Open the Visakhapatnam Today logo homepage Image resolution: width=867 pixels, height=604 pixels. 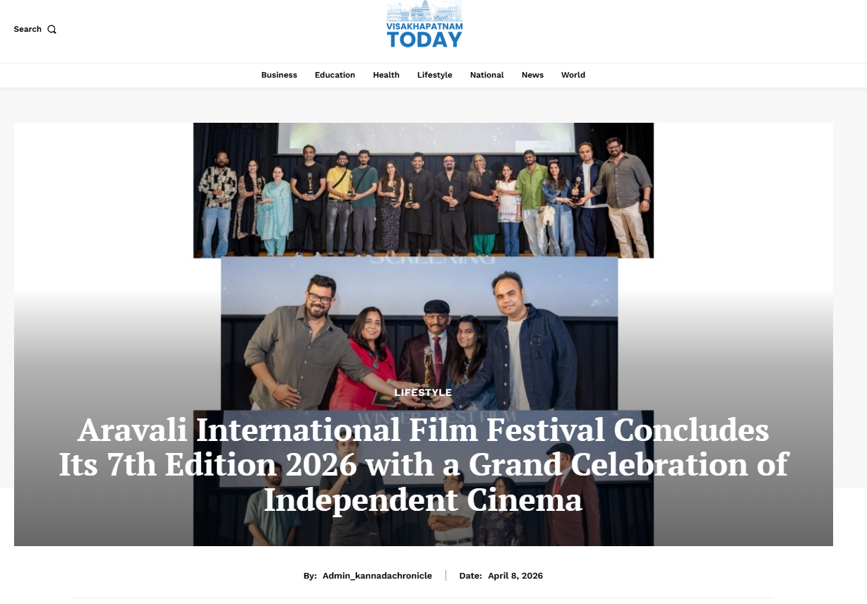(x=424, y=24)
